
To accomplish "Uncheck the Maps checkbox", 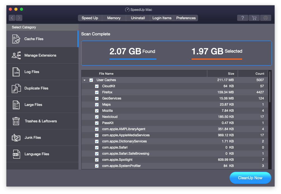I will pos(97,105).
